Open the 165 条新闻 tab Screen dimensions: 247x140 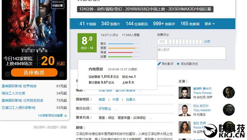tap(190, 24)
